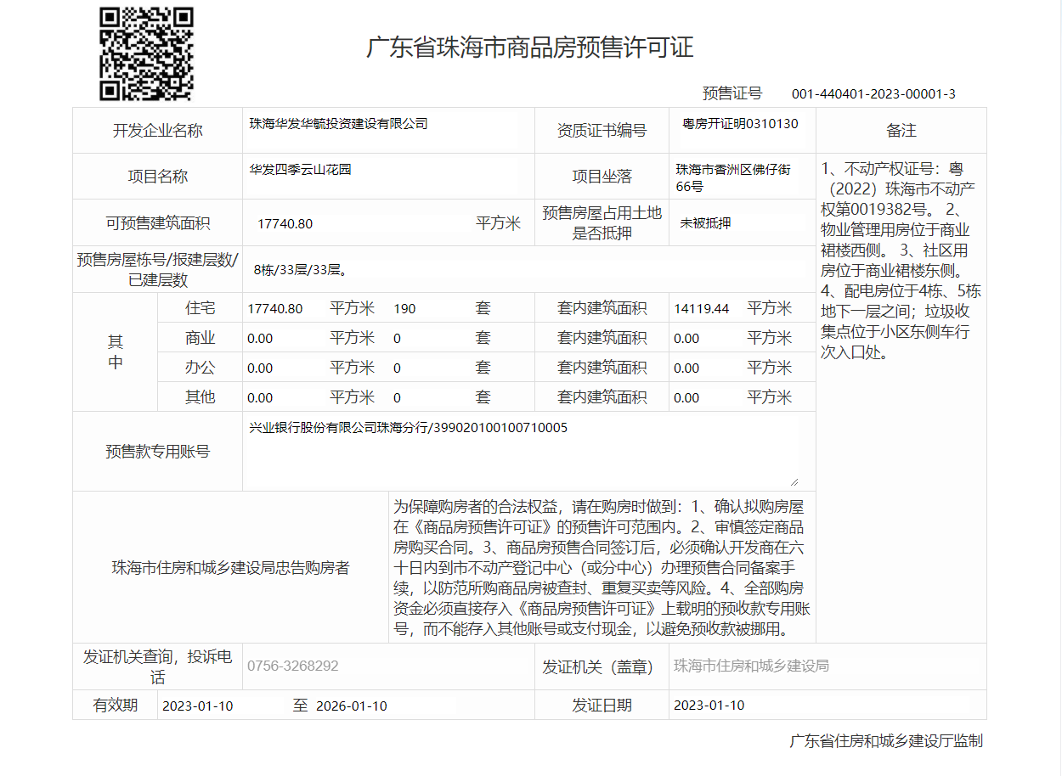Click the 预售证号 number 001-440401-2023-00001-3

(x=873, y=93)
